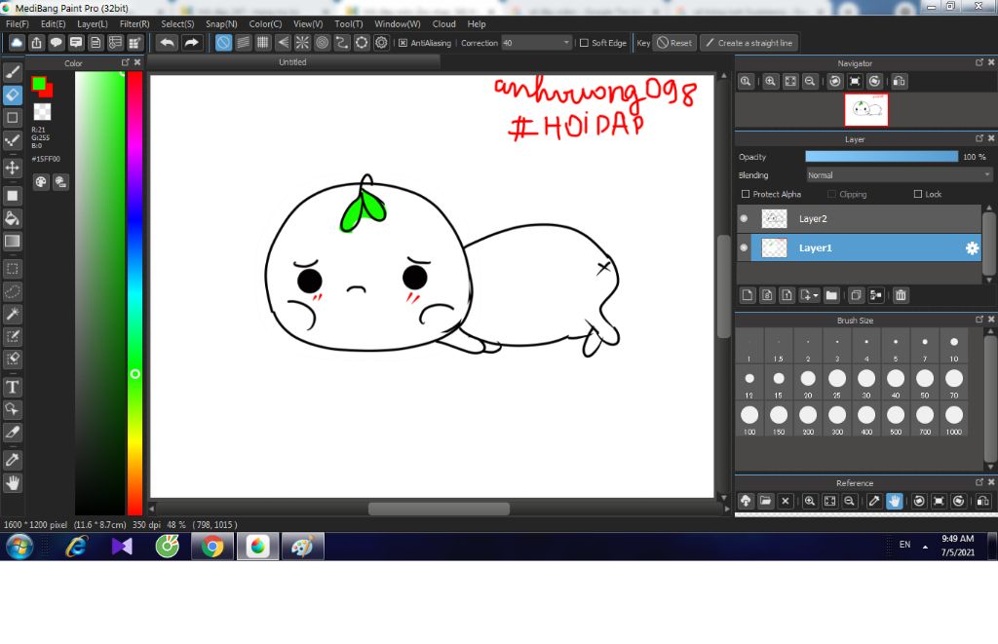Adjust the layer Opacity slider
The image size is (998, 644).
click(881, 157)
